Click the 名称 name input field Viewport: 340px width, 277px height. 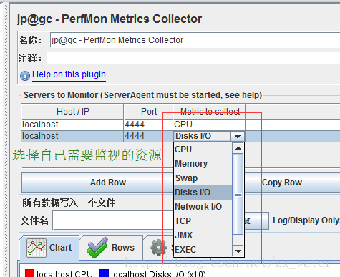(195, 40)
